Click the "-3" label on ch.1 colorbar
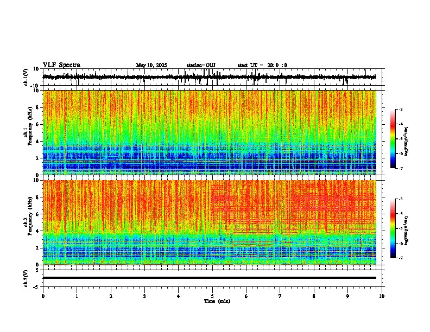Viewport: 430px width, 332px height. [401, 109]
